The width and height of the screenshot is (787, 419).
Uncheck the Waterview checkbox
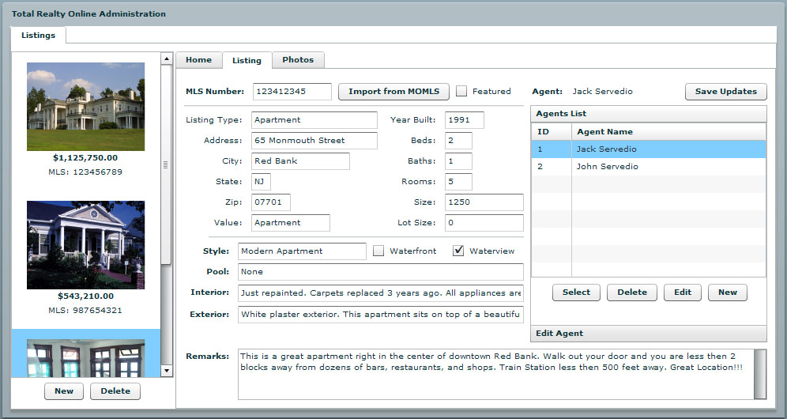coord(458,251)
